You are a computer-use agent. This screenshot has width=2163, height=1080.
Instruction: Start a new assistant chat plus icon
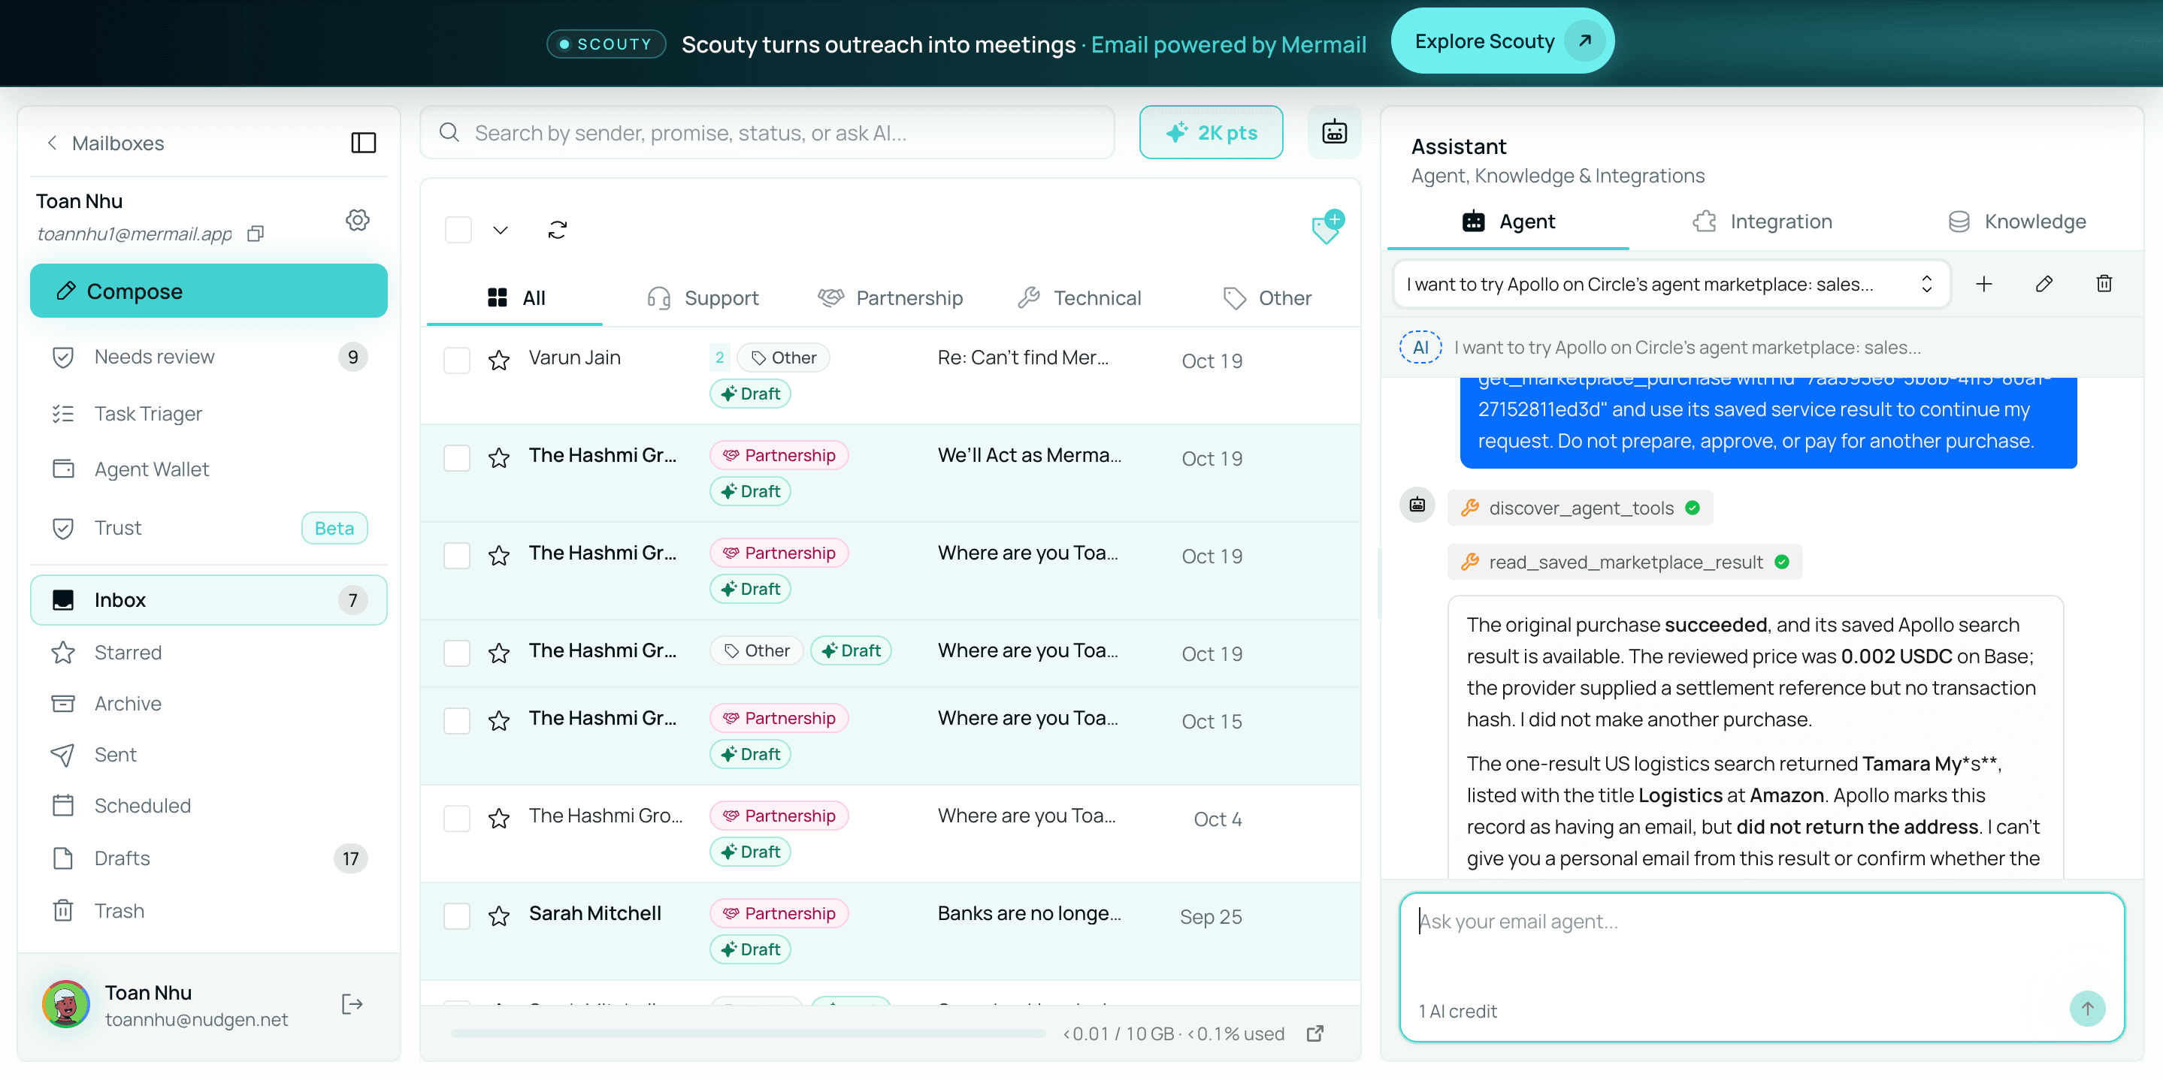tap(1983, 285)
